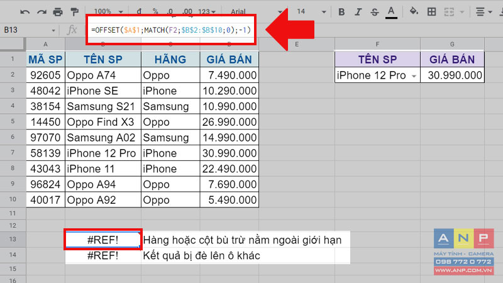Select the Paint format roller icon
Image resolution: width=503 pixels, height=283 pixels.
point(74,12)
